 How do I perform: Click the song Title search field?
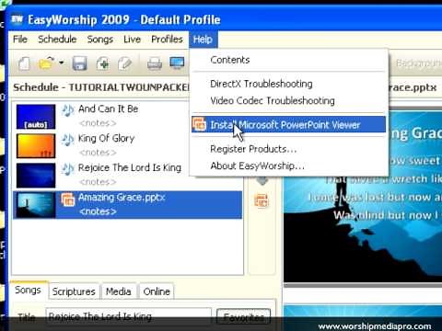(x=128, y=316)
